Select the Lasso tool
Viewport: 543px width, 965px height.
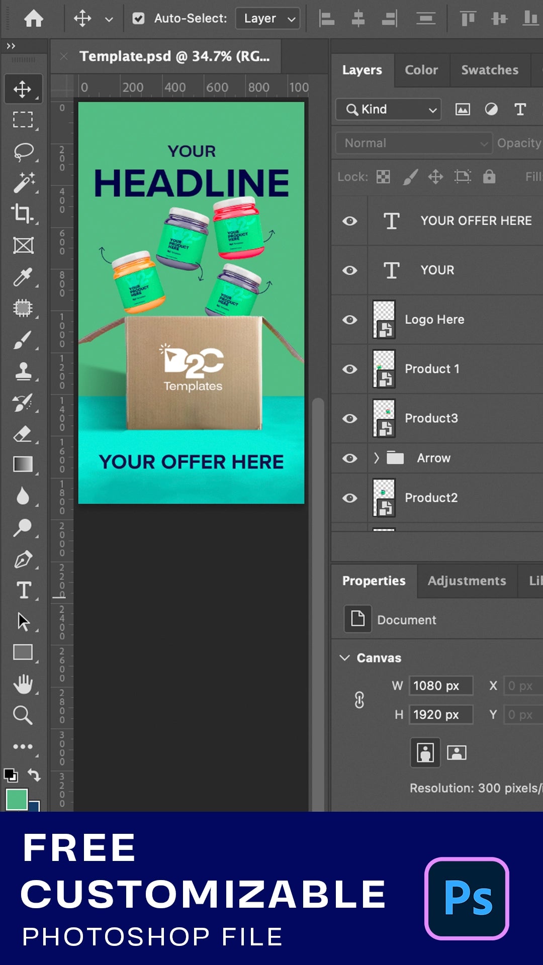coord(23,152)
